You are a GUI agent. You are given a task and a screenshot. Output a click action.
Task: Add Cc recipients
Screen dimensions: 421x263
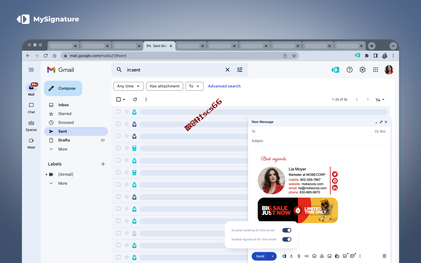377,131
